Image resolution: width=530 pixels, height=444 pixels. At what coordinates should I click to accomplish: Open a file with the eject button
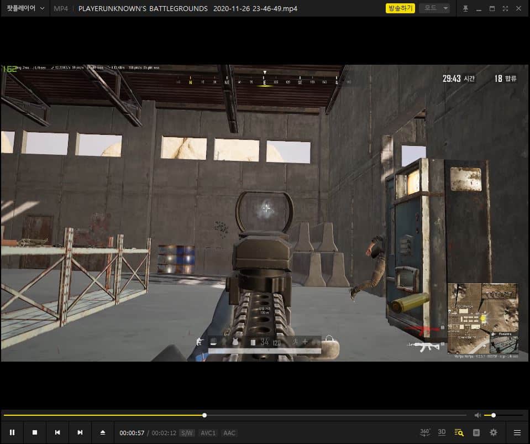[103, 432]
